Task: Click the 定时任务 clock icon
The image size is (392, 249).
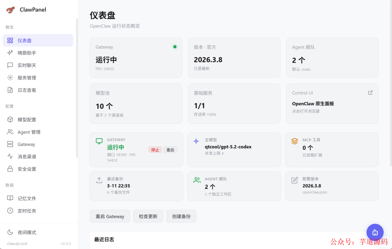Action: [10, 211]
